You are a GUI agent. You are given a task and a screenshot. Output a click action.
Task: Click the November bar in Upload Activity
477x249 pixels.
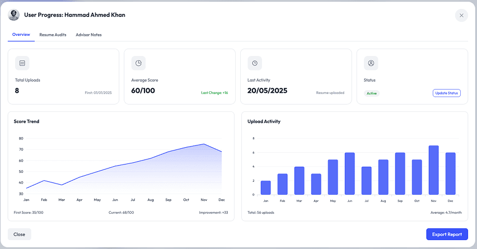coord(433,170)
